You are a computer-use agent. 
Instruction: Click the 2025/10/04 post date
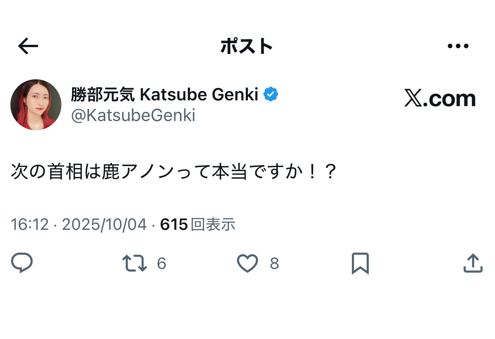click(104, 224)
